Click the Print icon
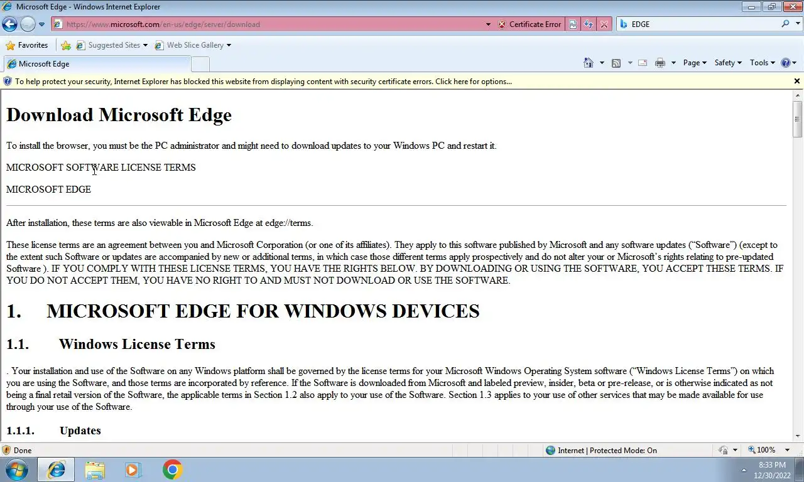This screenshot has height=482, width=804. (x=660, y=63)
